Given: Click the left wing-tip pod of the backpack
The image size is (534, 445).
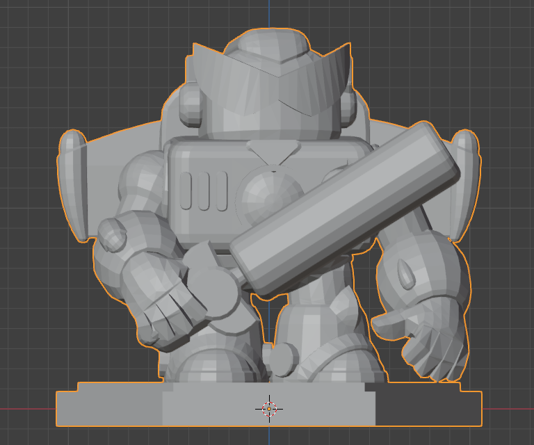Looking at the screenshot, I should pos(72,184).
